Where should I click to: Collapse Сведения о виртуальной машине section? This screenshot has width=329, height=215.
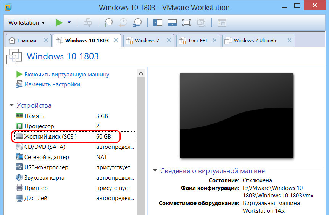point(155,170)
